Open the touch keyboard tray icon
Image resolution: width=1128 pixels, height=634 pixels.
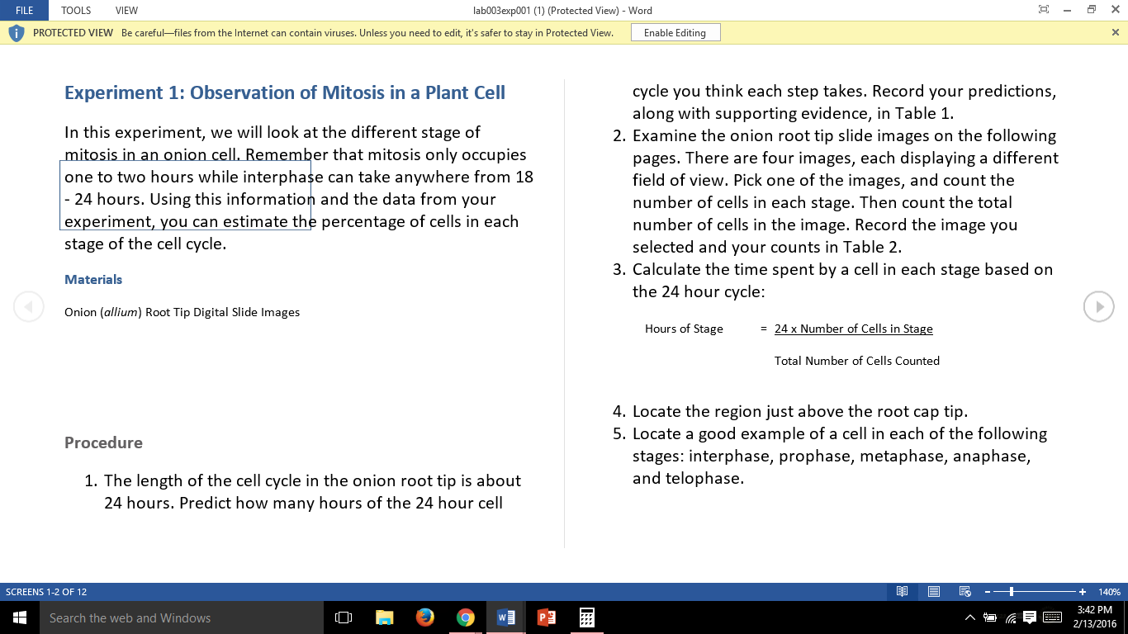tap(1053, 617)
